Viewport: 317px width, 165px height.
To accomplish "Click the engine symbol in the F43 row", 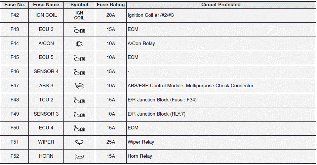I will [79, 30].
